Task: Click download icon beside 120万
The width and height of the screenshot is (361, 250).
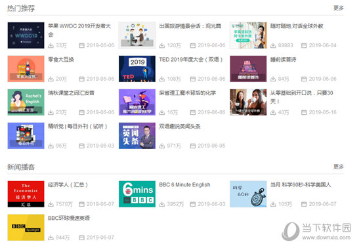Action: point(162,45)
